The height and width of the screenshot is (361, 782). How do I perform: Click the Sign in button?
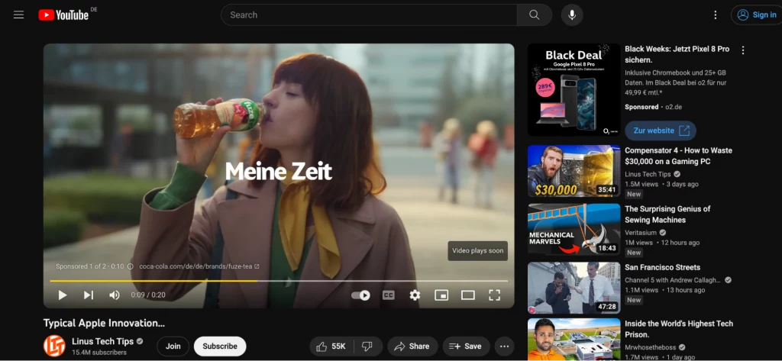757,15
